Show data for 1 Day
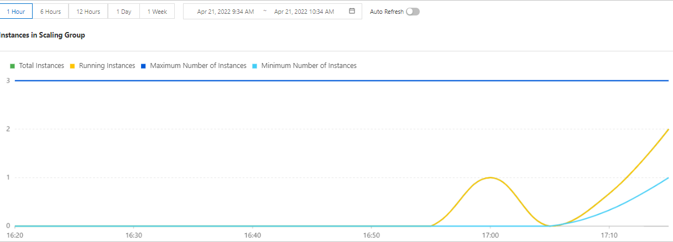This screenshot has height=242, width=673. [x=123, y=12]
